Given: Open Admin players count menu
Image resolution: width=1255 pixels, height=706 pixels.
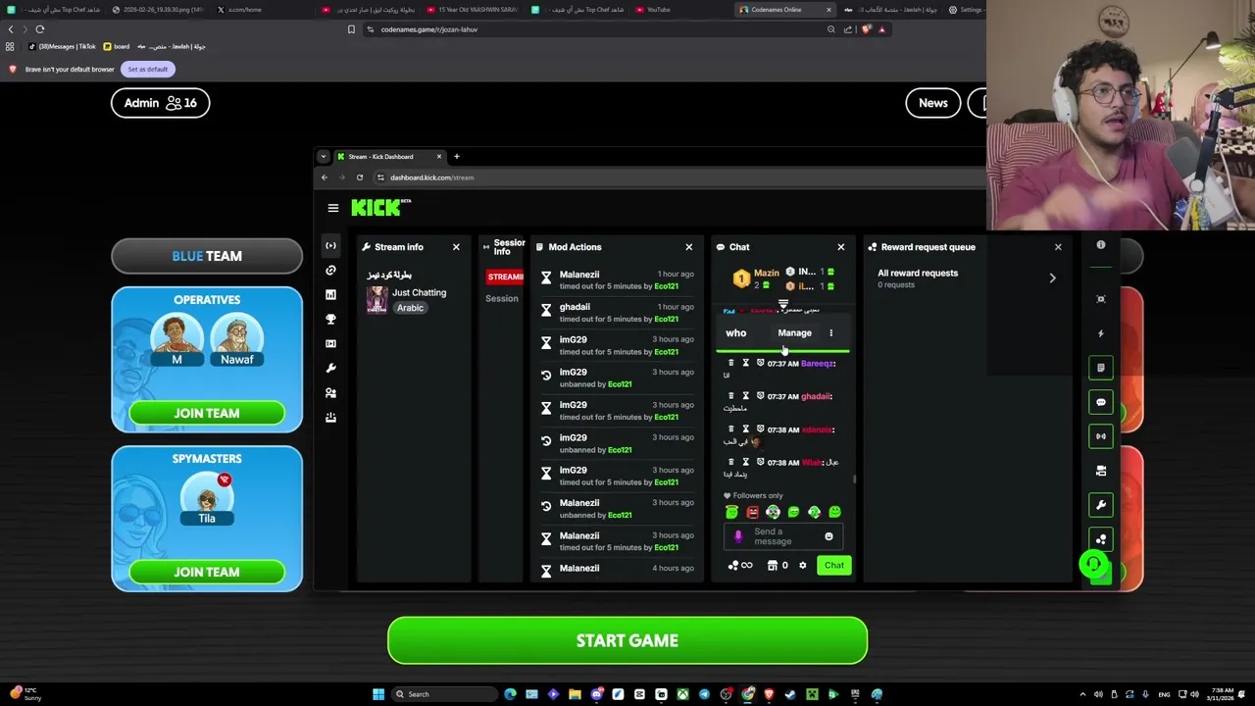Looking at the screenshot, I should pyautogui.click(x=160, y=103).
